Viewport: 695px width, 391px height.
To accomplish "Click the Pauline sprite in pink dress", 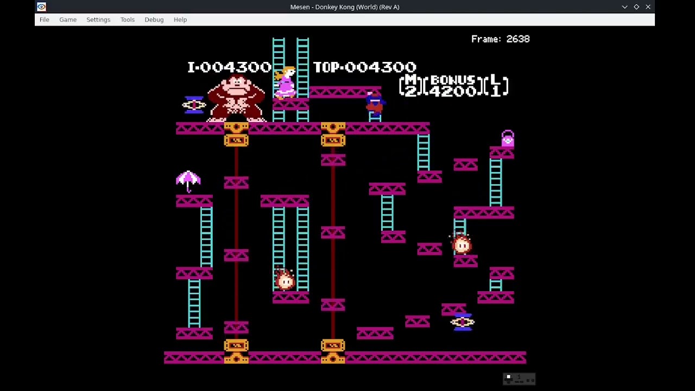I will pyautogui.click(x=285, y=83).
